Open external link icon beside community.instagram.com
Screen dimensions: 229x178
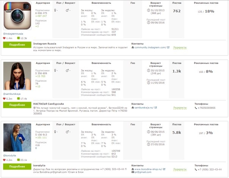168,47
